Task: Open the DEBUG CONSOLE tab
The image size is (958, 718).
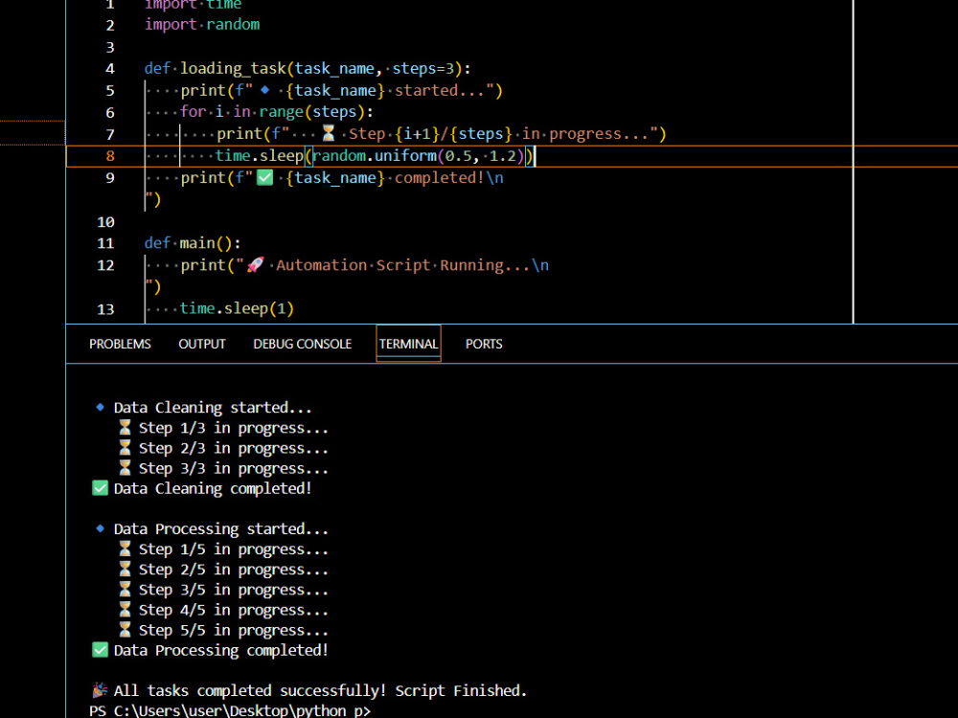Action: click(303, 344)
